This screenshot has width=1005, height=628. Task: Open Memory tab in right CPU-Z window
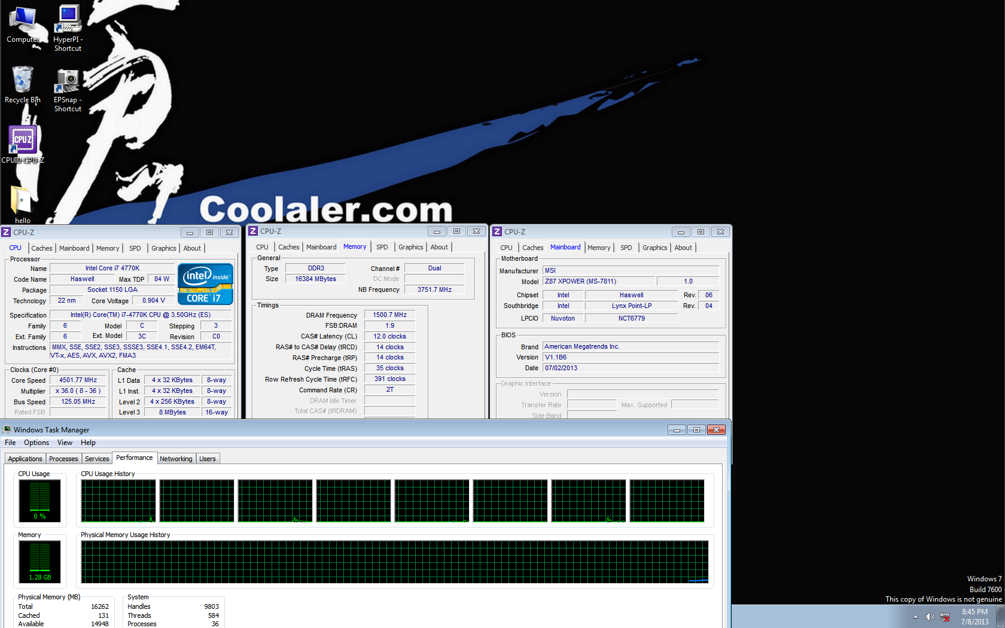[x=599, y=248]
